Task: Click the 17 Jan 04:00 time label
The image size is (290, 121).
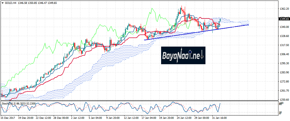Action: click(148, 118)
